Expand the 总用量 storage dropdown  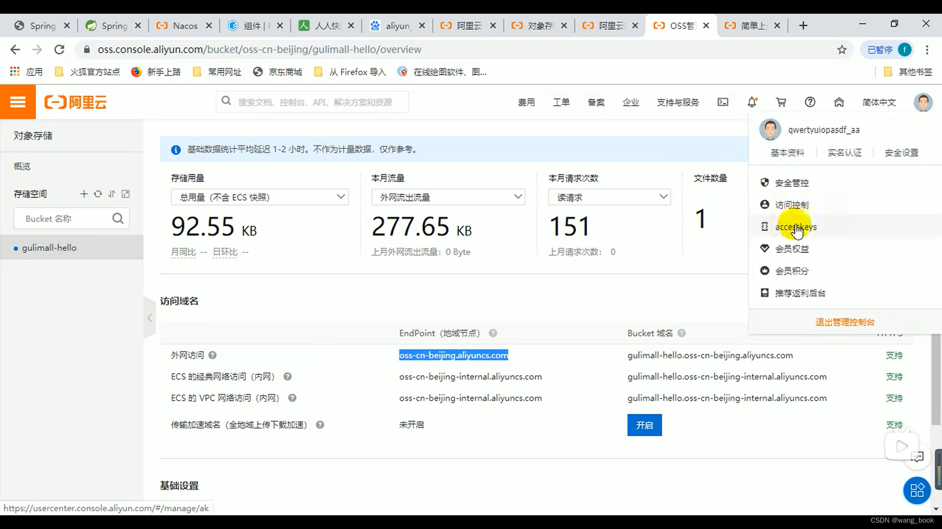point(260,197)
